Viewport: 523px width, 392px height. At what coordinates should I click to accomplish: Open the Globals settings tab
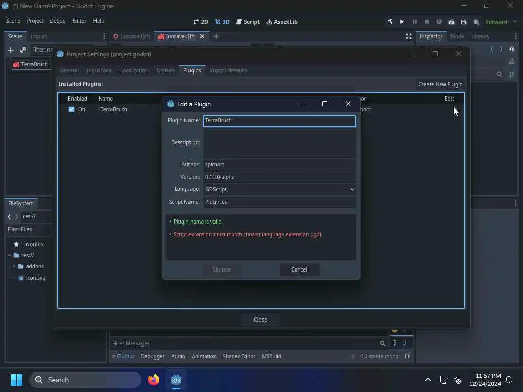(x=166, y=70)
